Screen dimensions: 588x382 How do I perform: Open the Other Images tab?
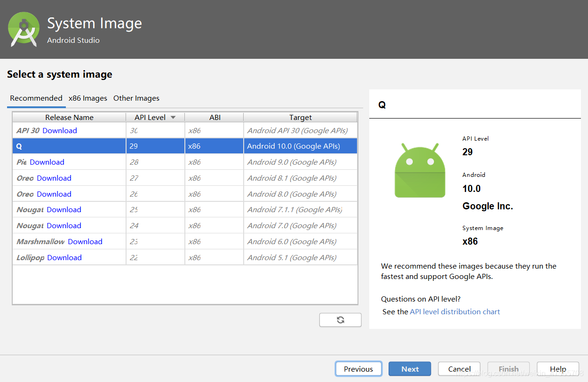coord(136,98)
